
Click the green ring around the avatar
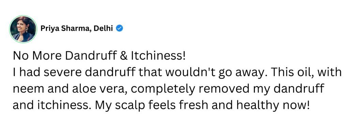[23, 29]
